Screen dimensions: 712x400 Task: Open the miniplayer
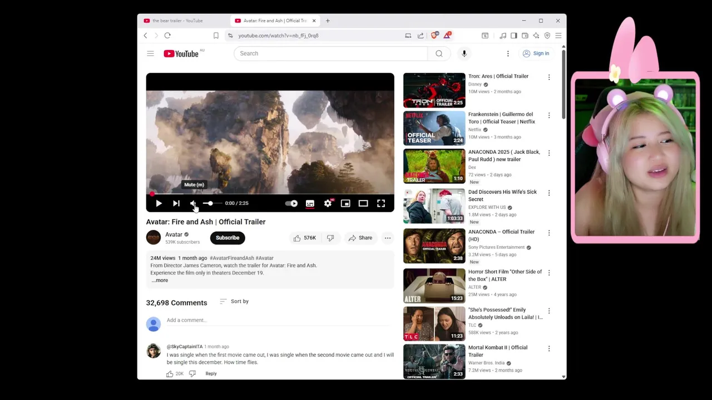click(345, 203)
